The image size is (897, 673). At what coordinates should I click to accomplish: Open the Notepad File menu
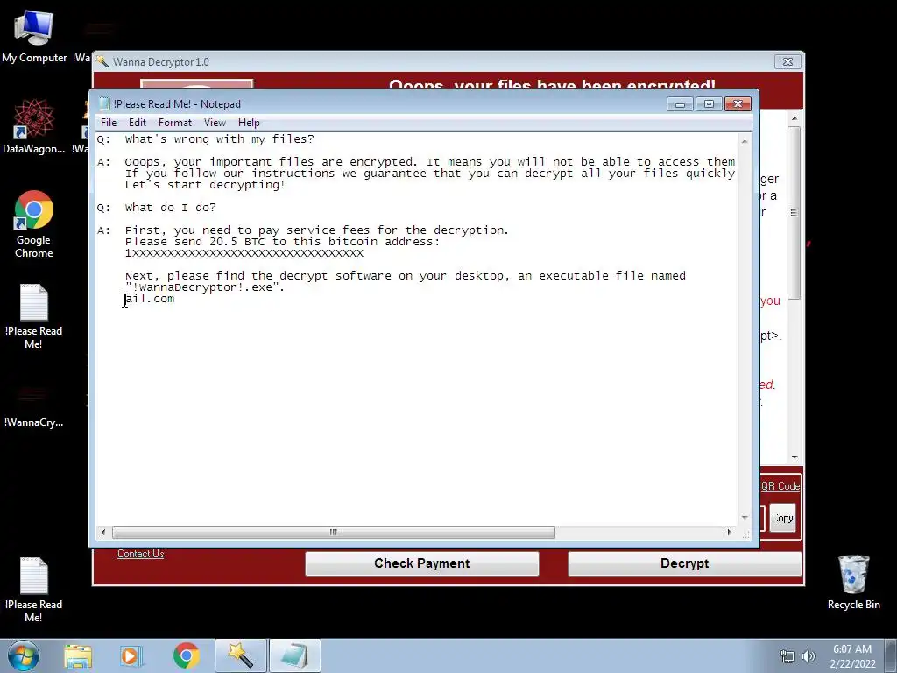coord(108,123)
